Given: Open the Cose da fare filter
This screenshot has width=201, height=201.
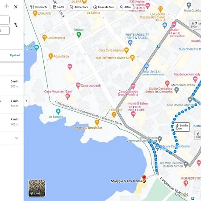Looking at the screenshot, I should tap(104, 7).
